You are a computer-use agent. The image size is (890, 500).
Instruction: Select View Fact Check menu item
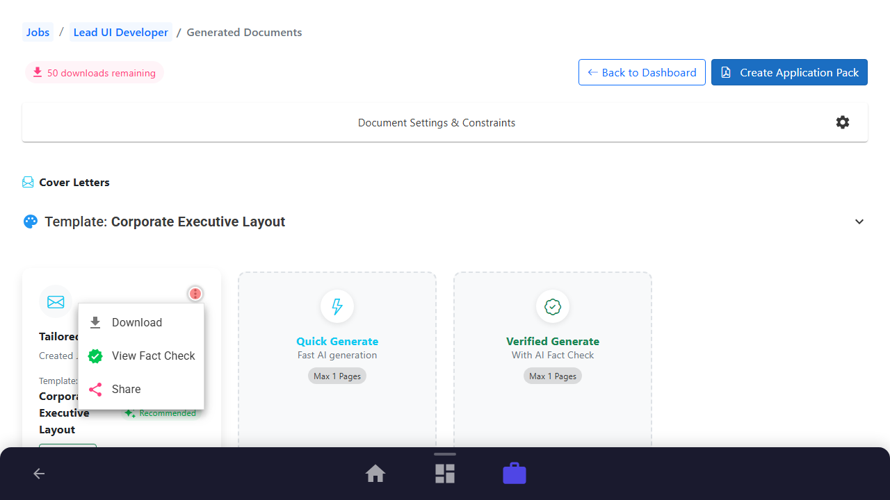click(141, 356)
